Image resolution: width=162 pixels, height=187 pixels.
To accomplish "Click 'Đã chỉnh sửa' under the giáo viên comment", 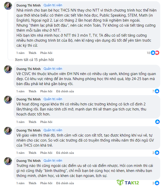I will coord(65,153).
